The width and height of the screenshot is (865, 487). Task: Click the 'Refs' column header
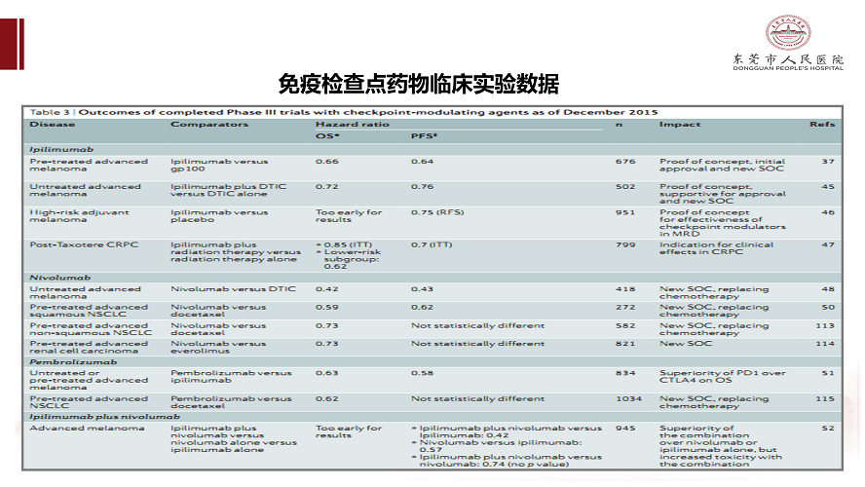(822, 124)
